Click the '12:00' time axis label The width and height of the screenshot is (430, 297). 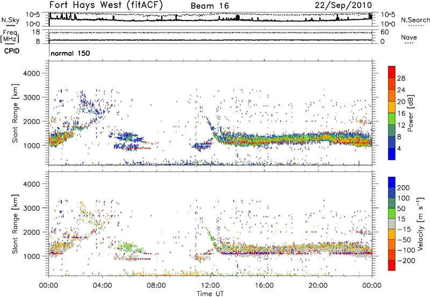tap(210, 286)
